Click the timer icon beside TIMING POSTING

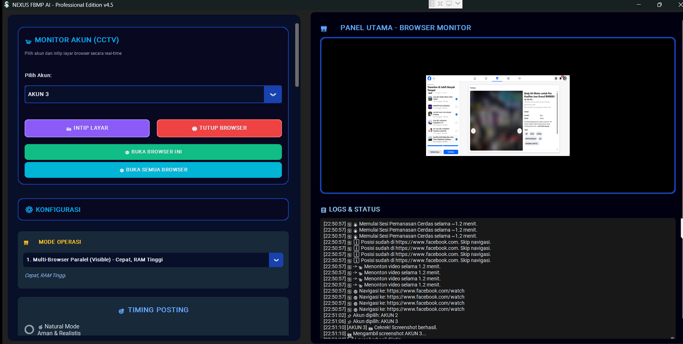(121, 311)
